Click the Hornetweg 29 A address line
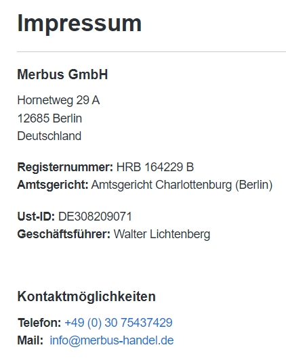This screenshot has height=360, width=286. click(58, 101)
